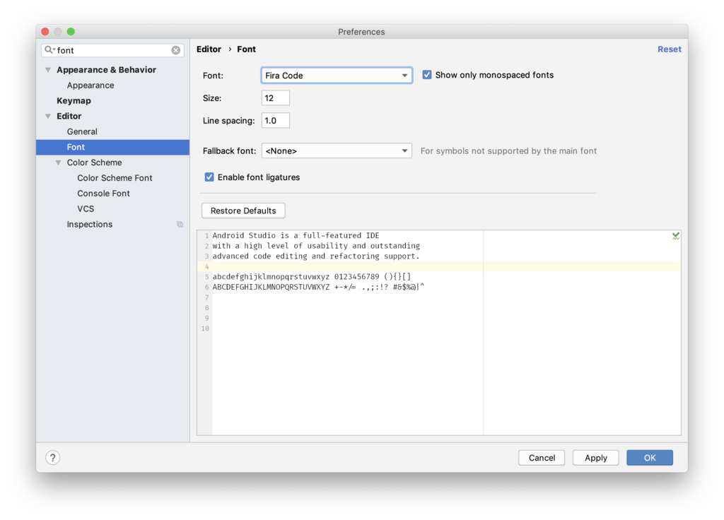Toggle Show only monospaced fonts
Image resolution: width=724 pixels, height=520 pixels.
(427, 75)
